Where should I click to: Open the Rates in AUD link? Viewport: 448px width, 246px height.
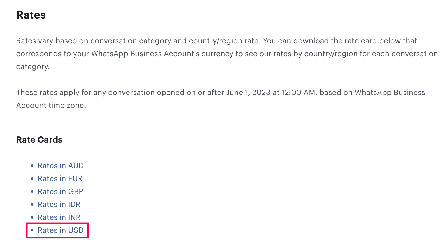(x=61, y=166)
